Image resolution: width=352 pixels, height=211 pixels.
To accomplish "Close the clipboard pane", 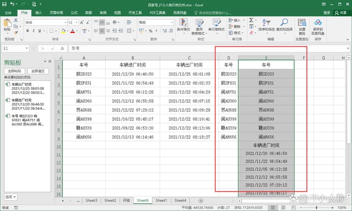I will click(x=50, y=61).
